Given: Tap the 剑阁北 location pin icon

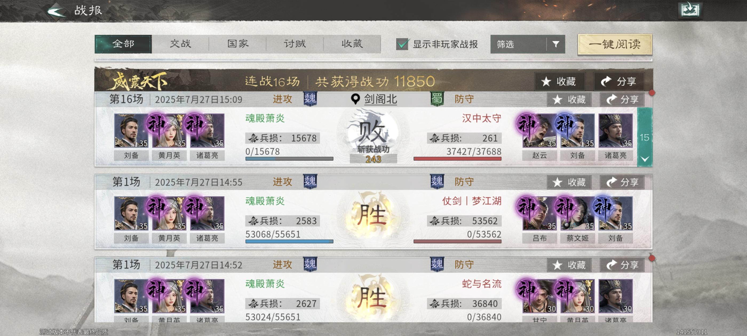Looking at the screenshot, I should pos(355,99).
